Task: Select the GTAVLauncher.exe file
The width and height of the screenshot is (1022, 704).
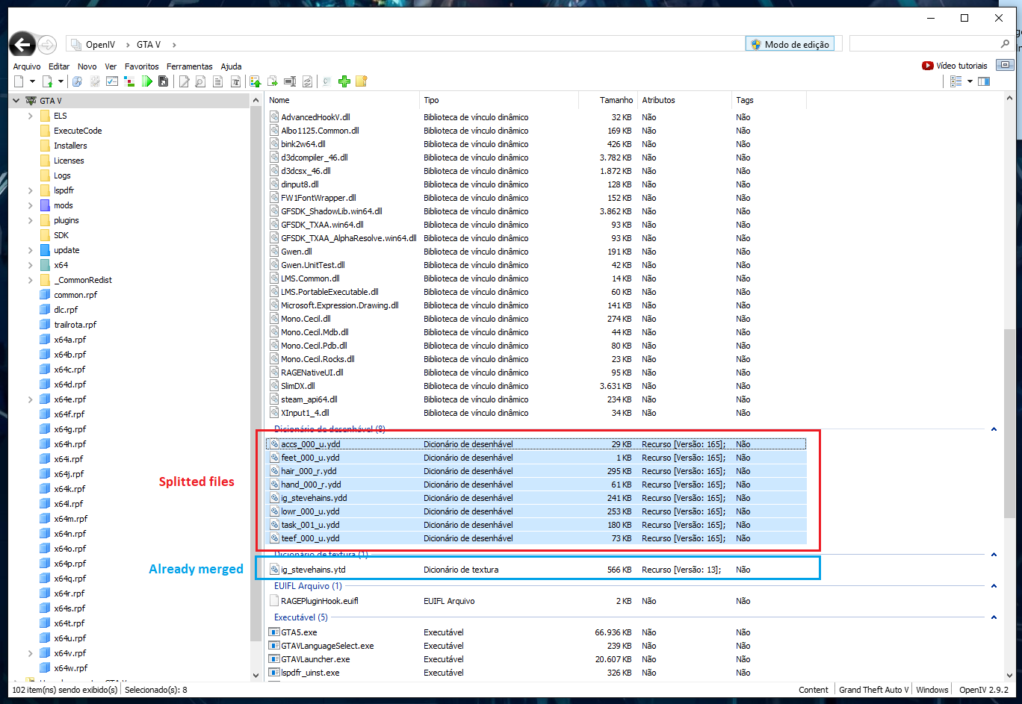Action: [537, 659]
